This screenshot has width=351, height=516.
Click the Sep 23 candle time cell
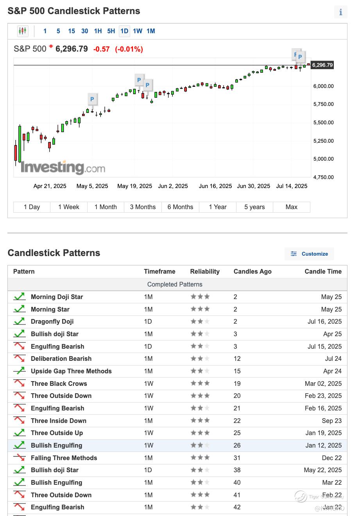pyautogui.click(x=332, y=421)
